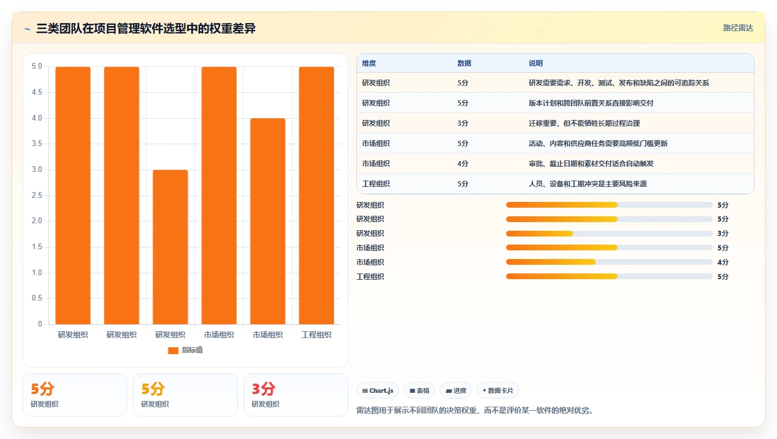This screenshot has width=777, height=439.
Task: Click the 研发组织 progress bar showing 3分
Action: pos(609,233)
